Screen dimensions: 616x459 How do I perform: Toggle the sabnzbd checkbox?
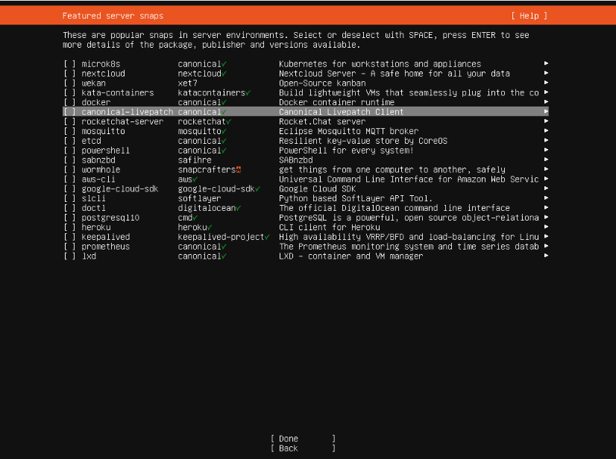click(x=69, y=160)
